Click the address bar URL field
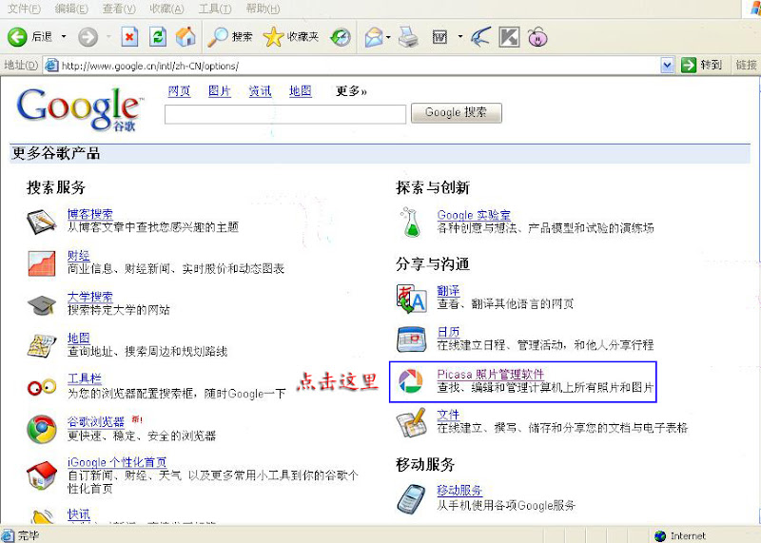The width and height of the screenshot is (761, 543). pos(360,66)
